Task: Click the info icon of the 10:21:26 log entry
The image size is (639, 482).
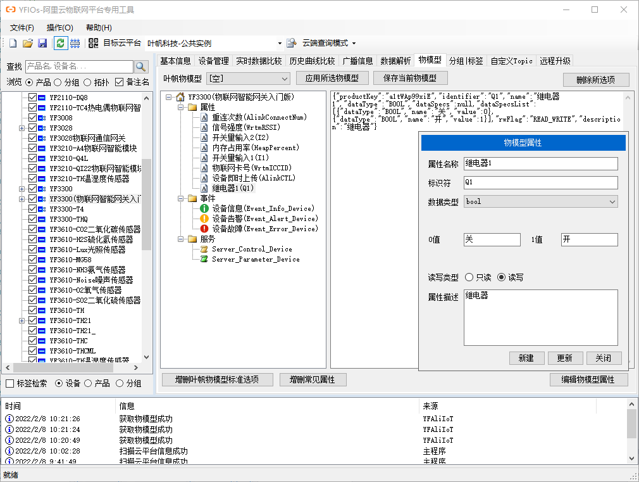Action: (x=9, y=419)
